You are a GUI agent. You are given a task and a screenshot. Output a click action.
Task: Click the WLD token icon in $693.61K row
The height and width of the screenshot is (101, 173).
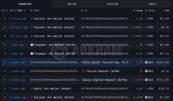point(146,62)
